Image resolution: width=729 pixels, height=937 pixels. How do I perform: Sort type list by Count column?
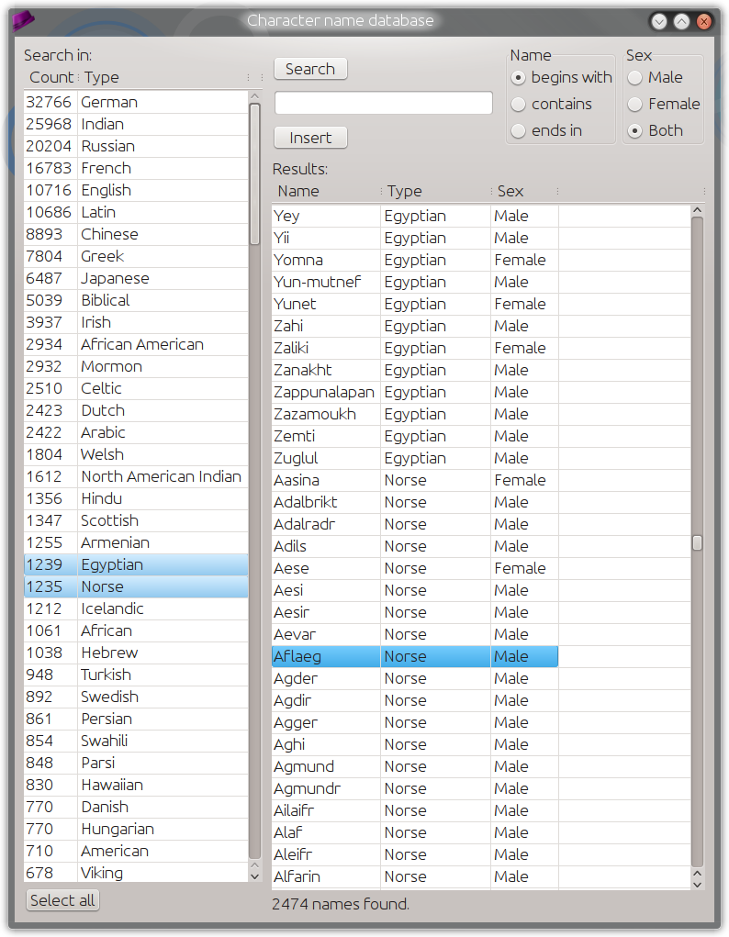(x=51, y=78)
